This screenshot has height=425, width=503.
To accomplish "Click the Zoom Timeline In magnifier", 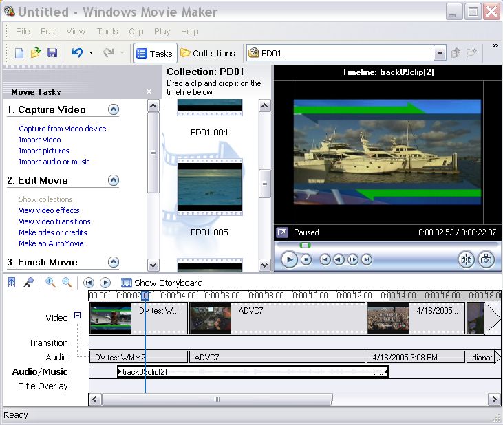I will pos(50,283).
